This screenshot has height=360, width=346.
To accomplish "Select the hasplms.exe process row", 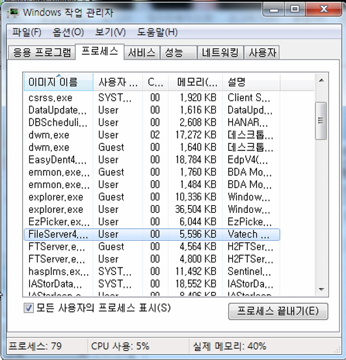I will [152, 271].
